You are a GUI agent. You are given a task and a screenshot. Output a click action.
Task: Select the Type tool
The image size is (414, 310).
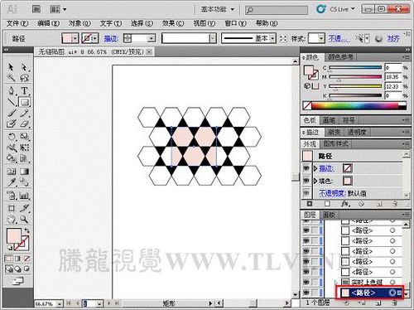click(25, 90)
